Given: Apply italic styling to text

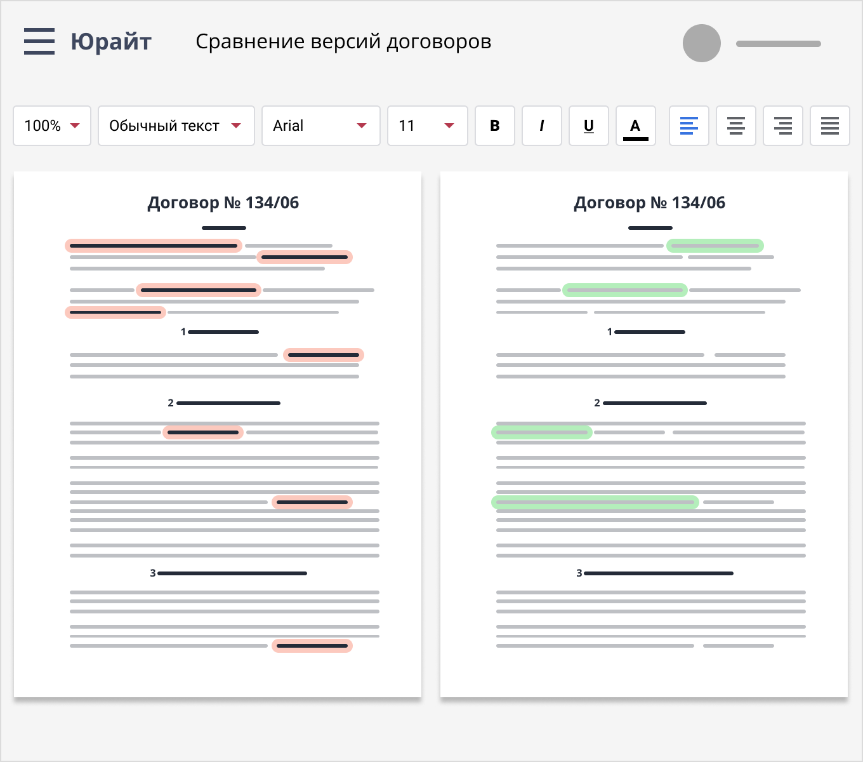Looking at the screenshot, I should (542, 126).
